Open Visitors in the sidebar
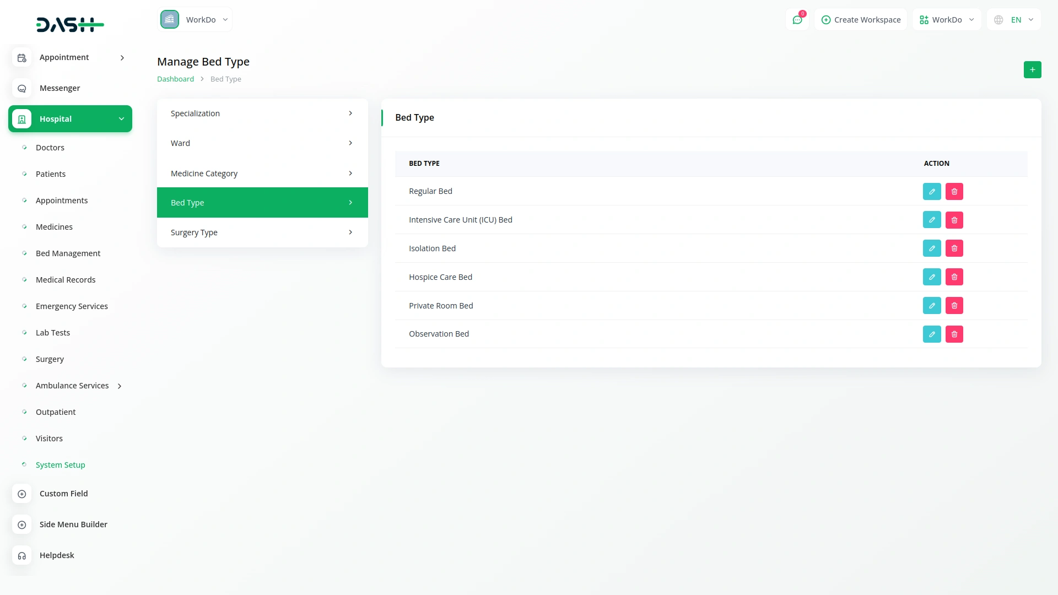The width and height of the screenshot is (1058, 595). tap(49, 439)
